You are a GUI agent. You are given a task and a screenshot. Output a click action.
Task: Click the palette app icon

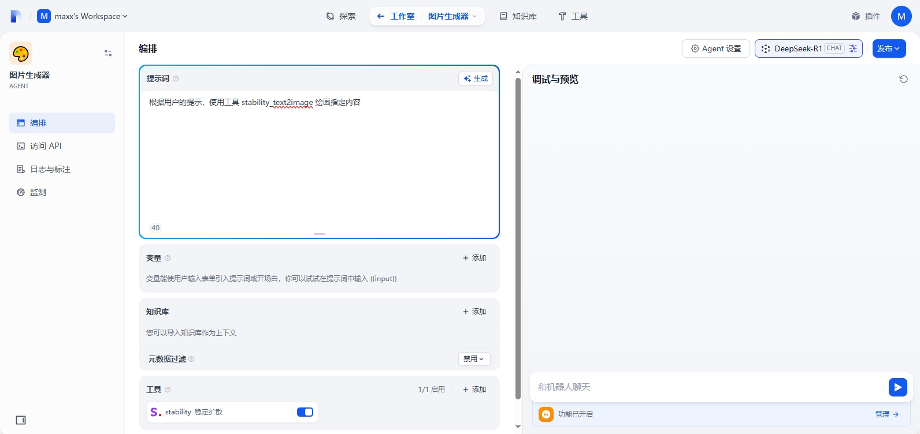(x=21, y=53)
